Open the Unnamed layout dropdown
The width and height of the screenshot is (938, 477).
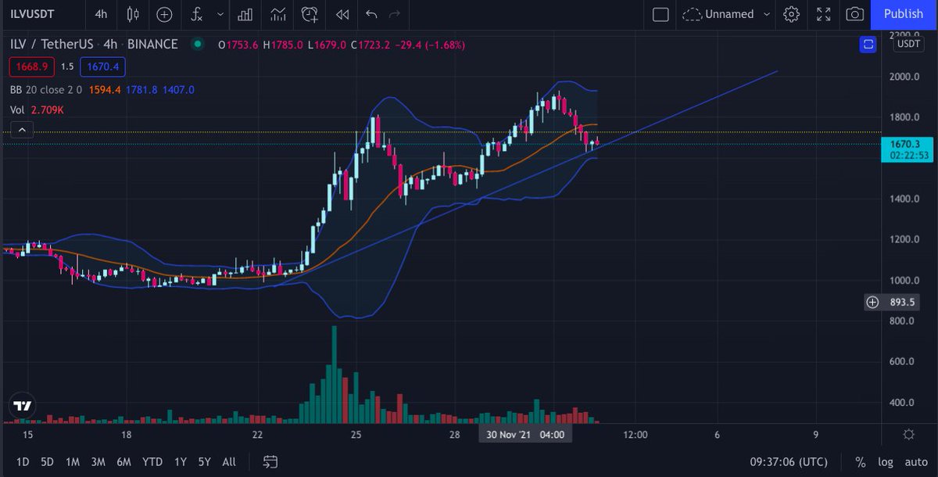pyautogui.click(x=726, y=14)
